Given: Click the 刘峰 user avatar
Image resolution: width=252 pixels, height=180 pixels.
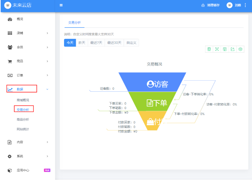Looking at the screenshot, I should click(x=230, y=5).
